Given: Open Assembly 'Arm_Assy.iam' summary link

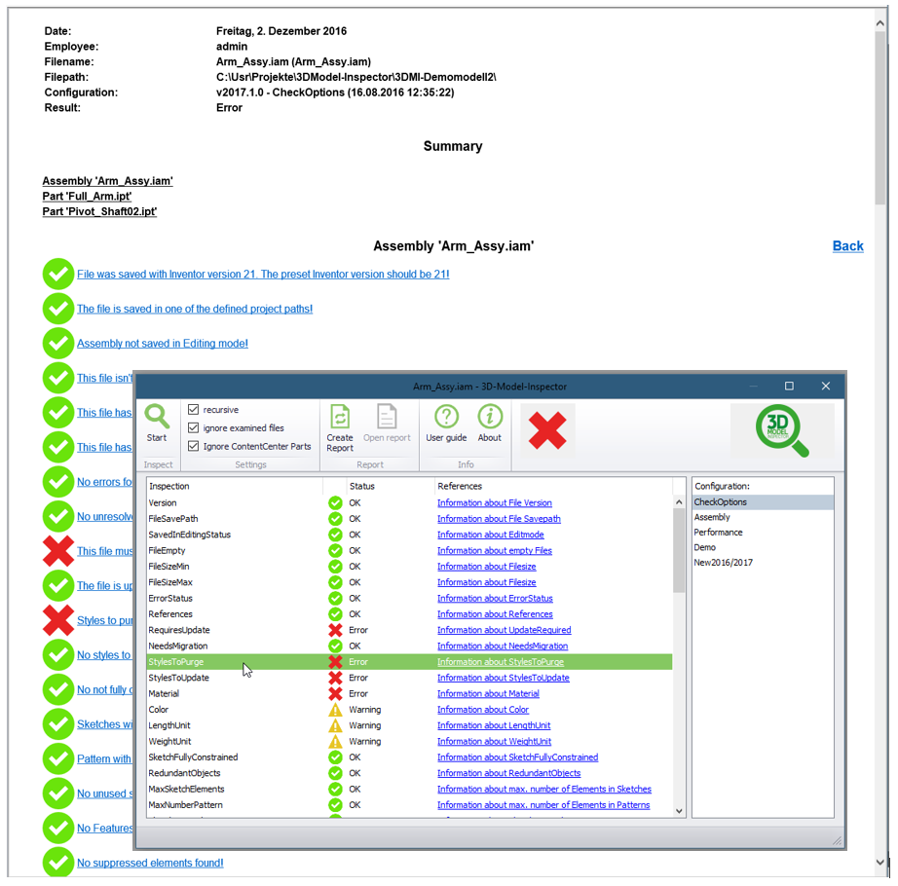Looking at the screenshot, I should pyautogui.click(x=108, y=181).
